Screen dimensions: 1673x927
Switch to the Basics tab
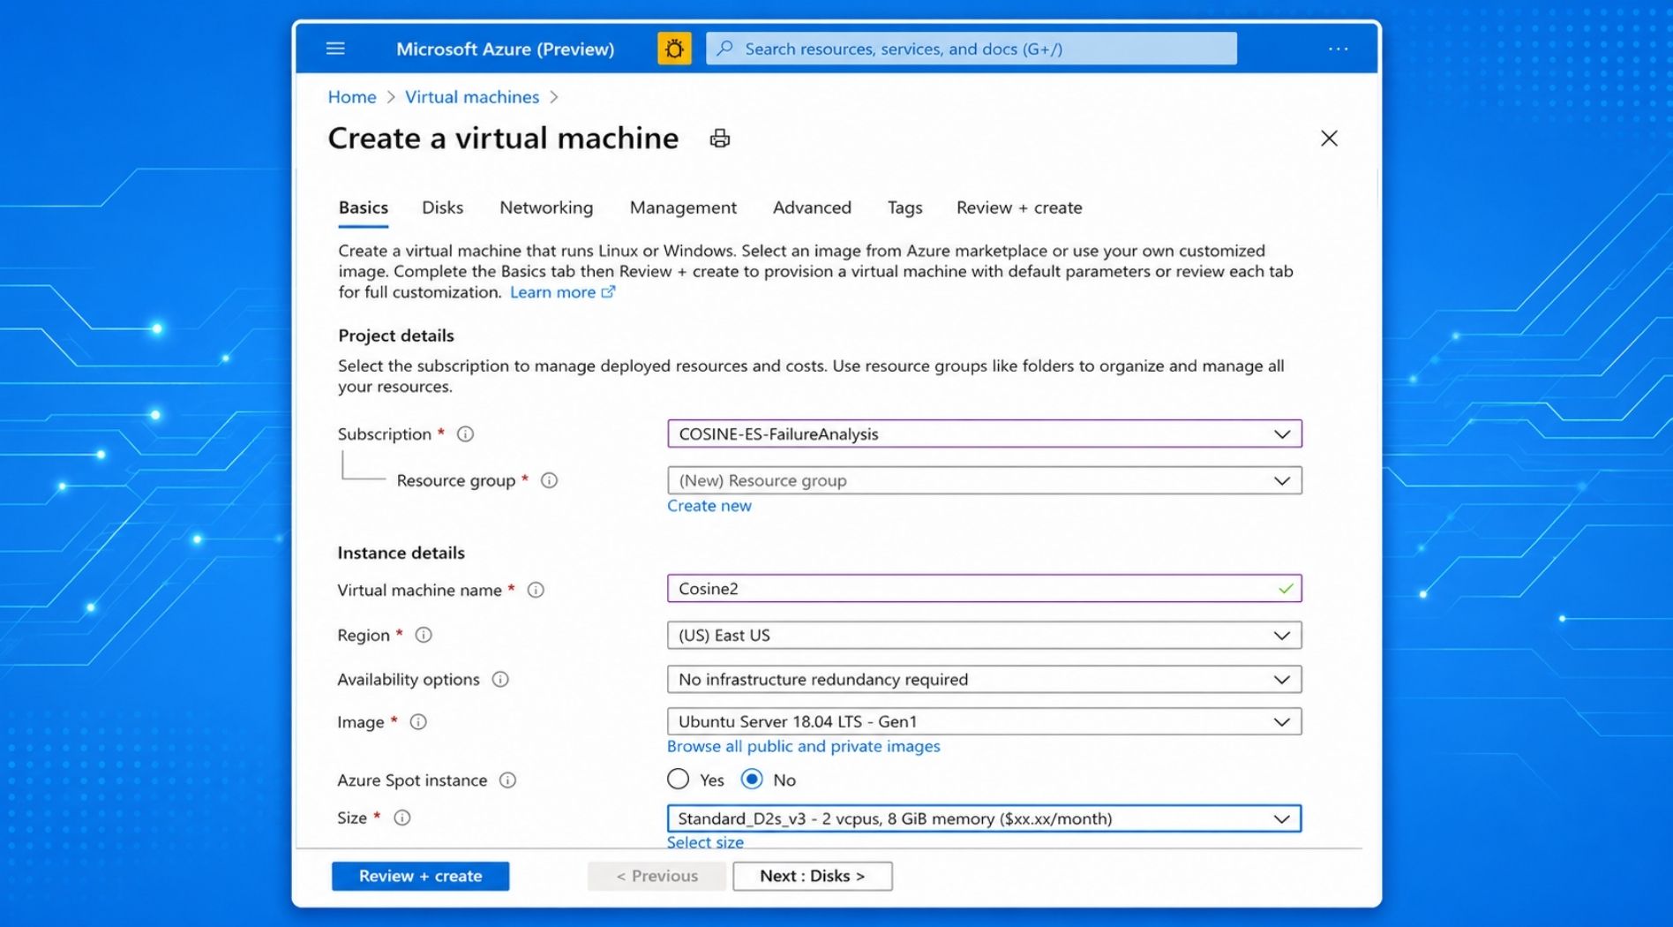pyautogui.click(x=363, y=207)
